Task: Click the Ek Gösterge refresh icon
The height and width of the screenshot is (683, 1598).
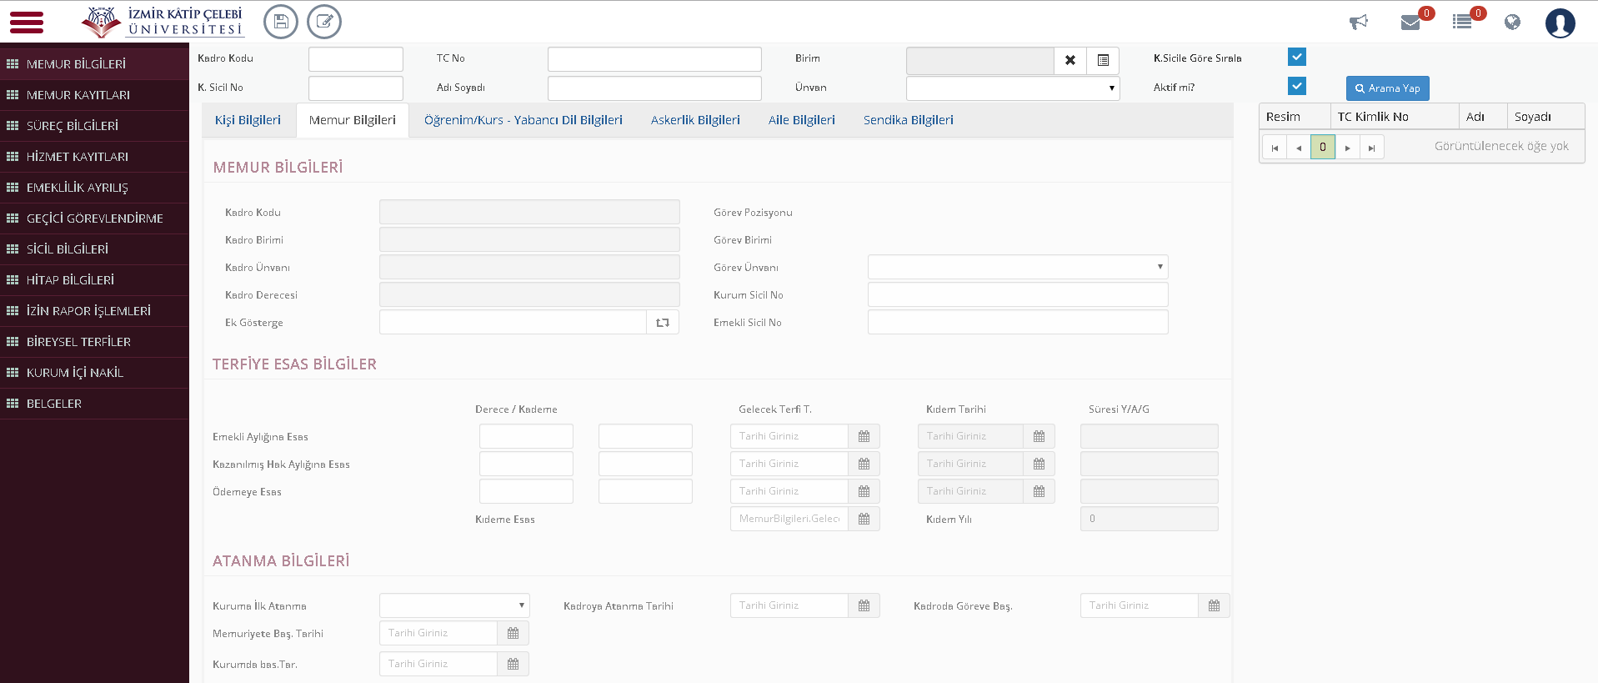Action: pos(663,323)
